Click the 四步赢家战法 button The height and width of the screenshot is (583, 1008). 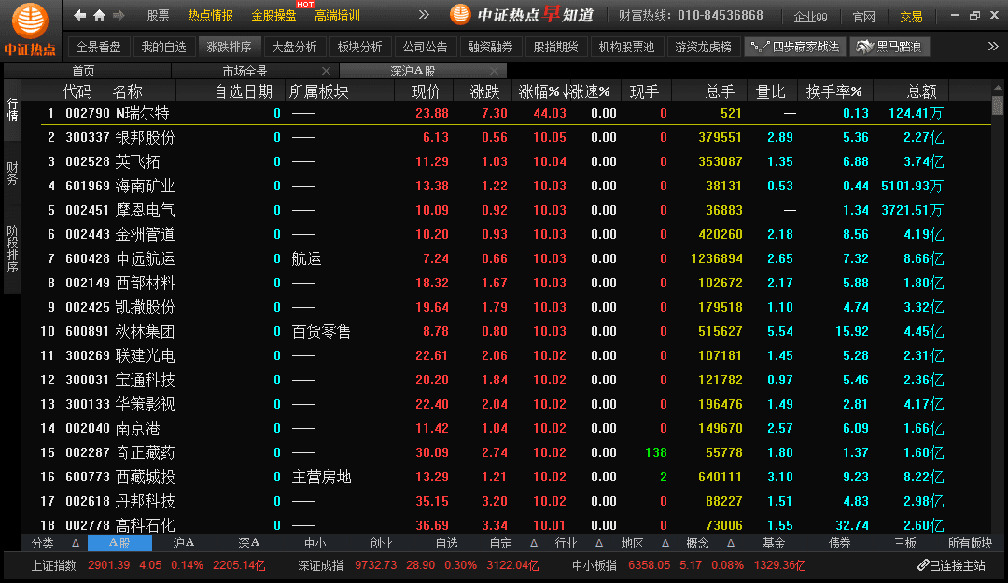[x=795, y=47]
